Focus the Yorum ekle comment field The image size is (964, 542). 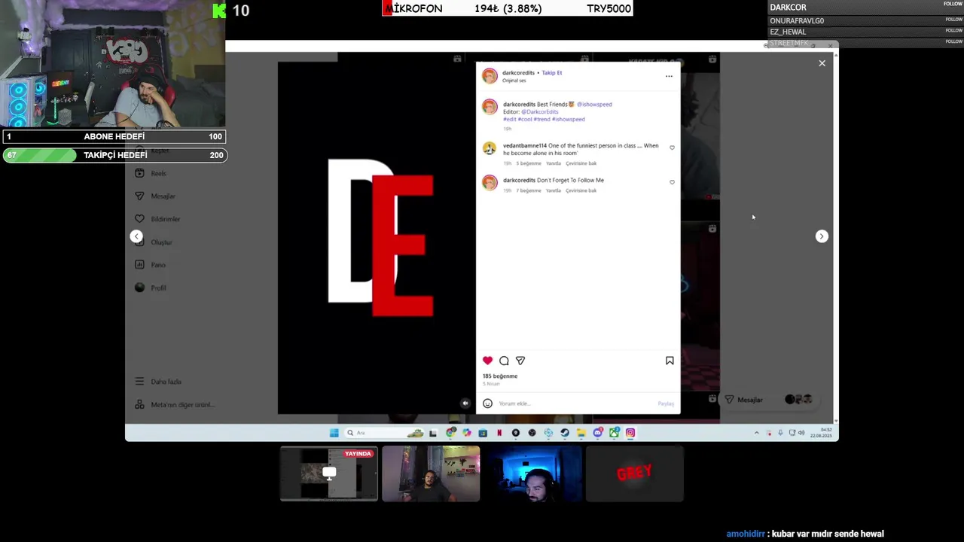576,403
